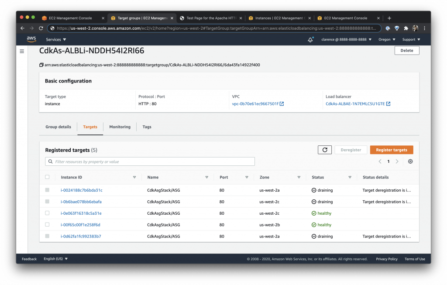447x285 pixels.
Task: Open the Support dropdown
Action: point(411,40)
